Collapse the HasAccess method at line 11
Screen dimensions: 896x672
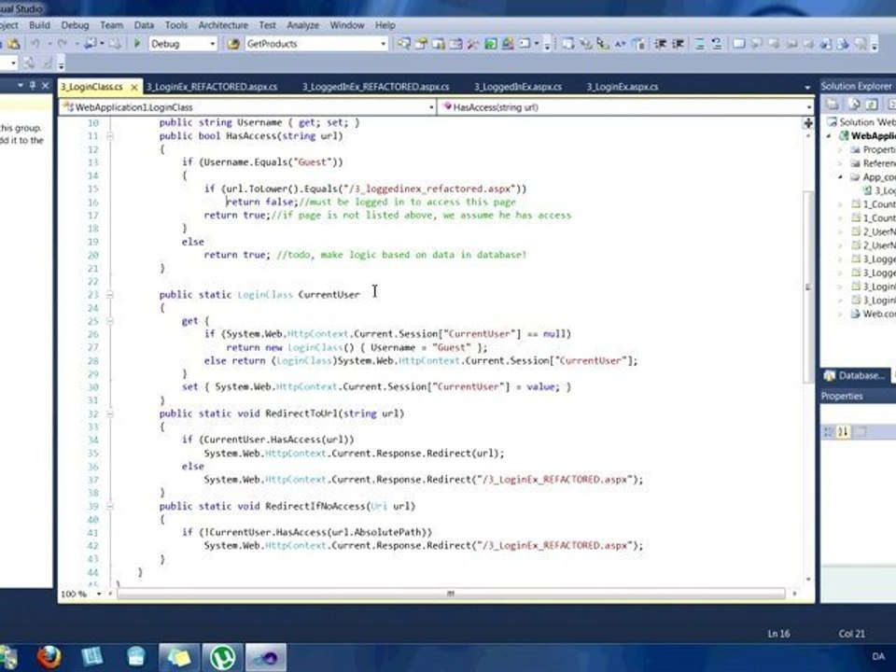tap(109, 136)
